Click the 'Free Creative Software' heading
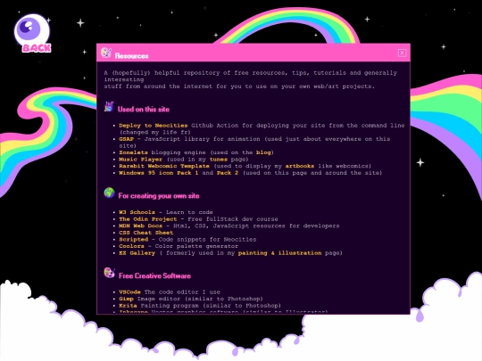Screen dimensions: 482x361 point(154,275)
